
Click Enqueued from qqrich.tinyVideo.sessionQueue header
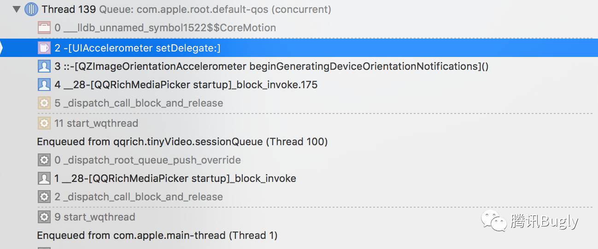pyautogui.click(x=182, y=141)
